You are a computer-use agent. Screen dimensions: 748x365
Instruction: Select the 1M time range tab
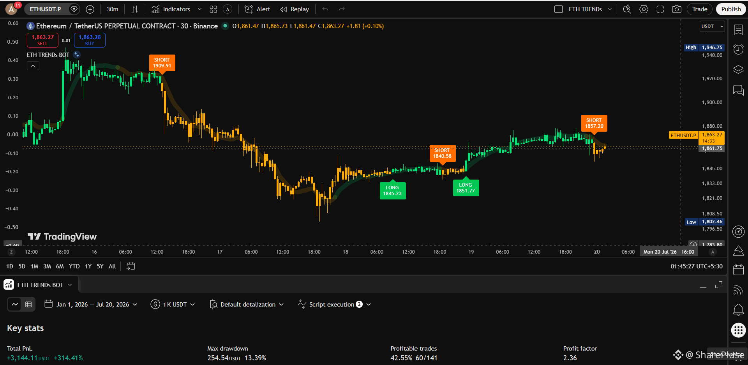34,266
